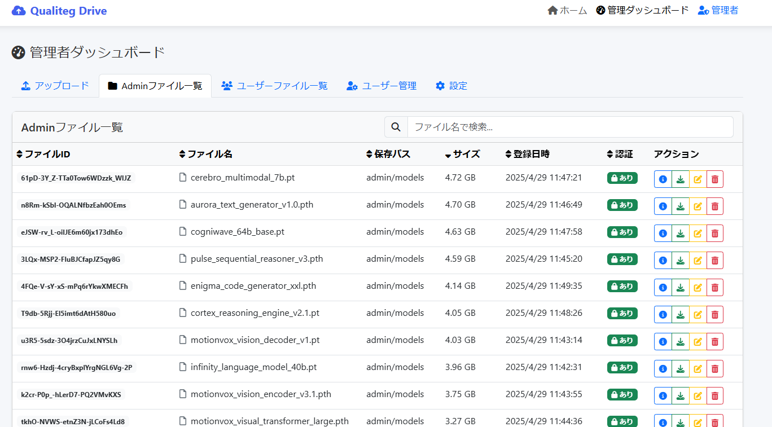Sort table by ファイルID column
The height and width of the screenshot is (427, 772).
pos(43,154)
